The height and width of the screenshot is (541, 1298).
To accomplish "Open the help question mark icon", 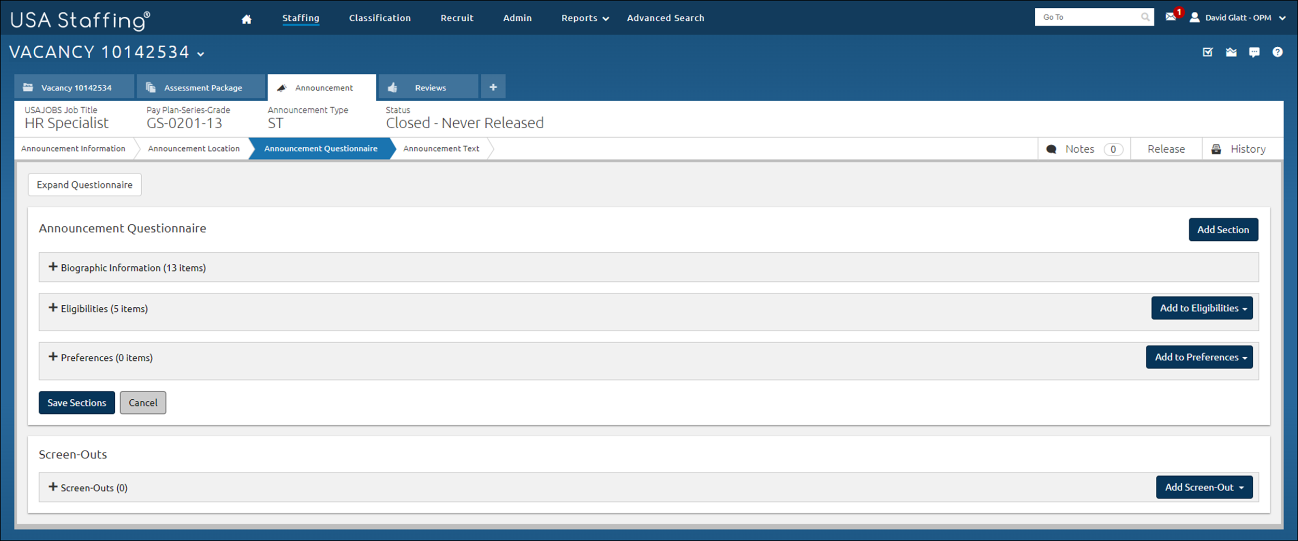I will click(x=1277, y=52).
